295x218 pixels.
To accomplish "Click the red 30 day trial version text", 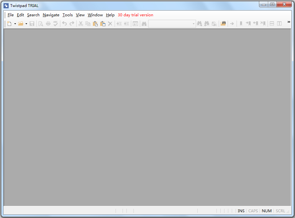I will 135,15.
